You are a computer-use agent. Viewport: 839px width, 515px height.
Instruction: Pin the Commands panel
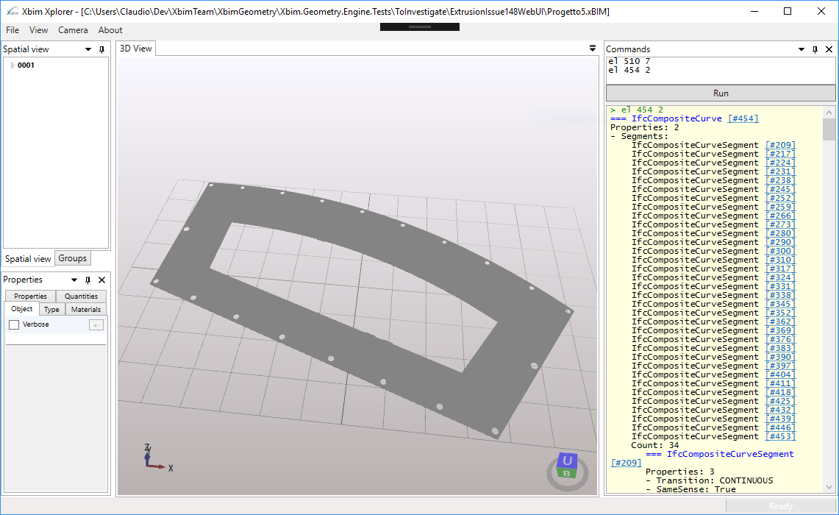[x=814, y=49]
